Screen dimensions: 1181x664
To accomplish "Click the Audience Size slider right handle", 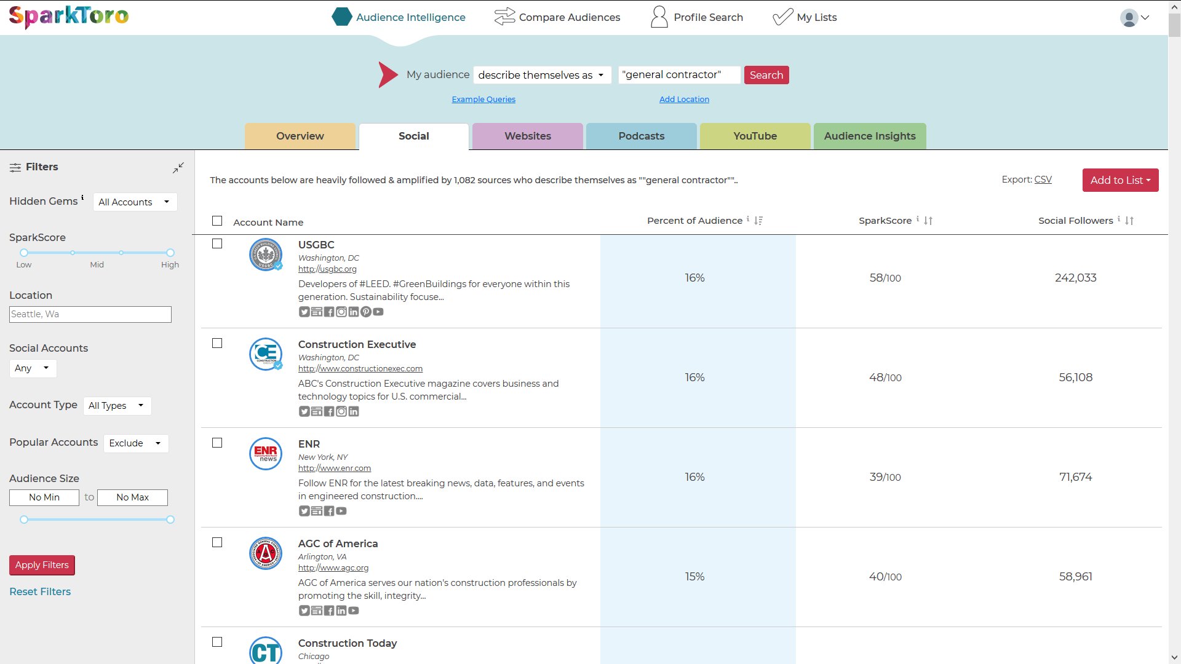I will [170, 520].
